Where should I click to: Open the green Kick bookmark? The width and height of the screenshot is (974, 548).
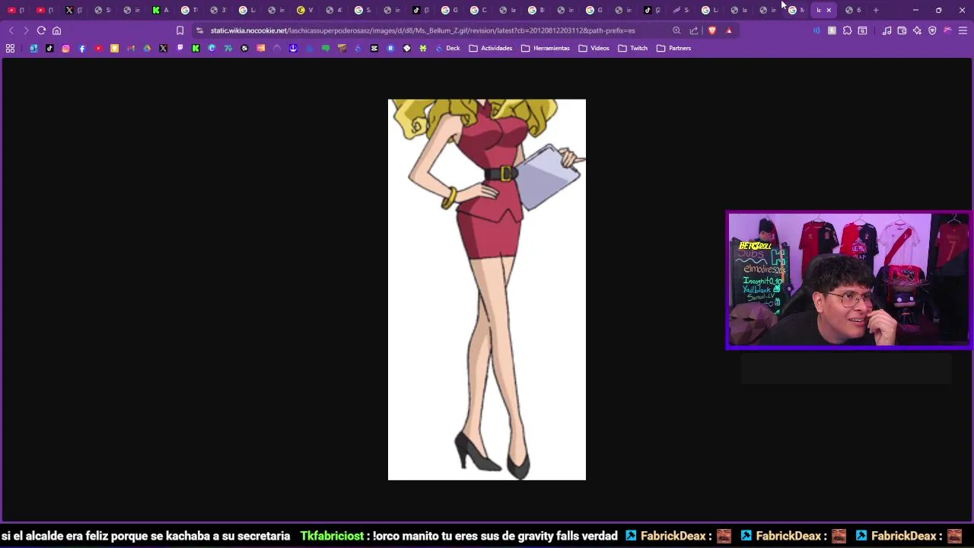point(196,48)
